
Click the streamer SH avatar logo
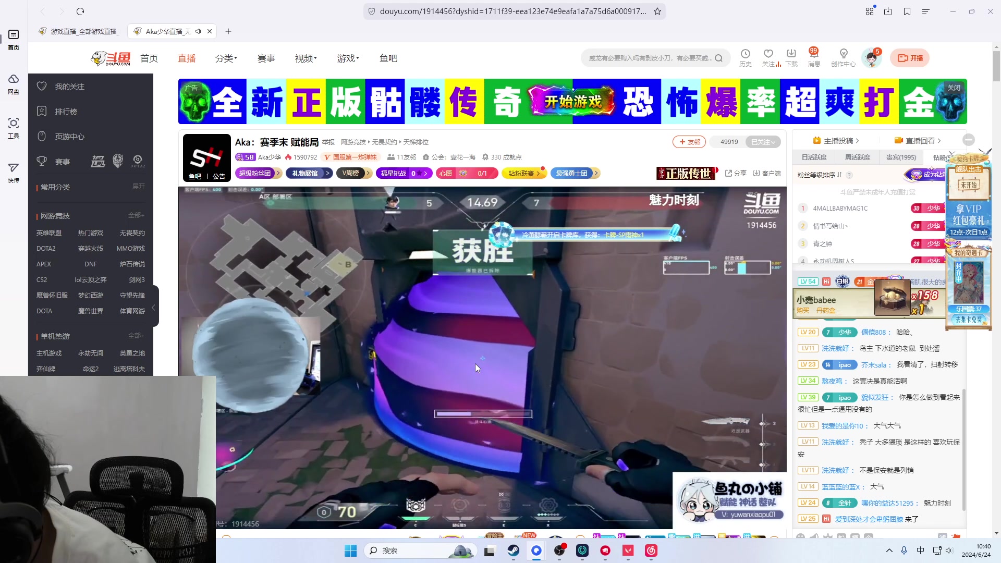pyautogui.click(x=206, y=157)
